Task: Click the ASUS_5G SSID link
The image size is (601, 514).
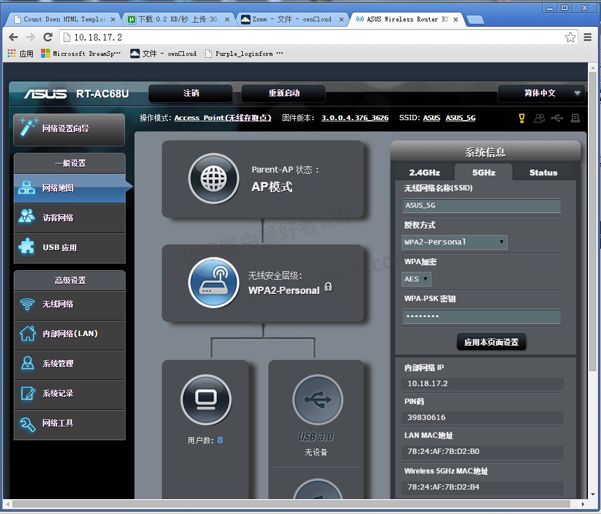Action: [461, 118]
